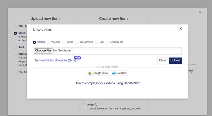The height and width of the screenshot is (116, 212).
Task: Click the Form info icon
Action: point(96,105)
